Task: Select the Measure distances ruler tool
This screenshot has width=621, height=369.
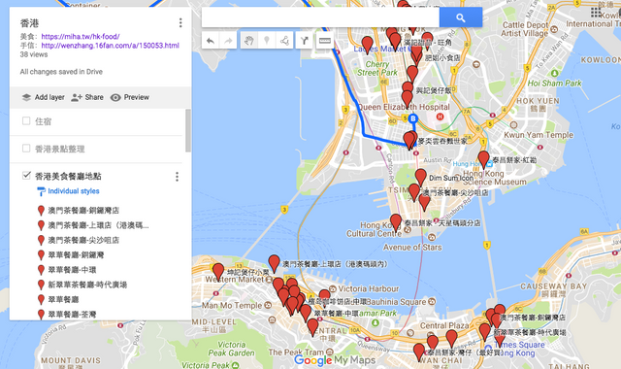Action: click(x=324, y=41)
